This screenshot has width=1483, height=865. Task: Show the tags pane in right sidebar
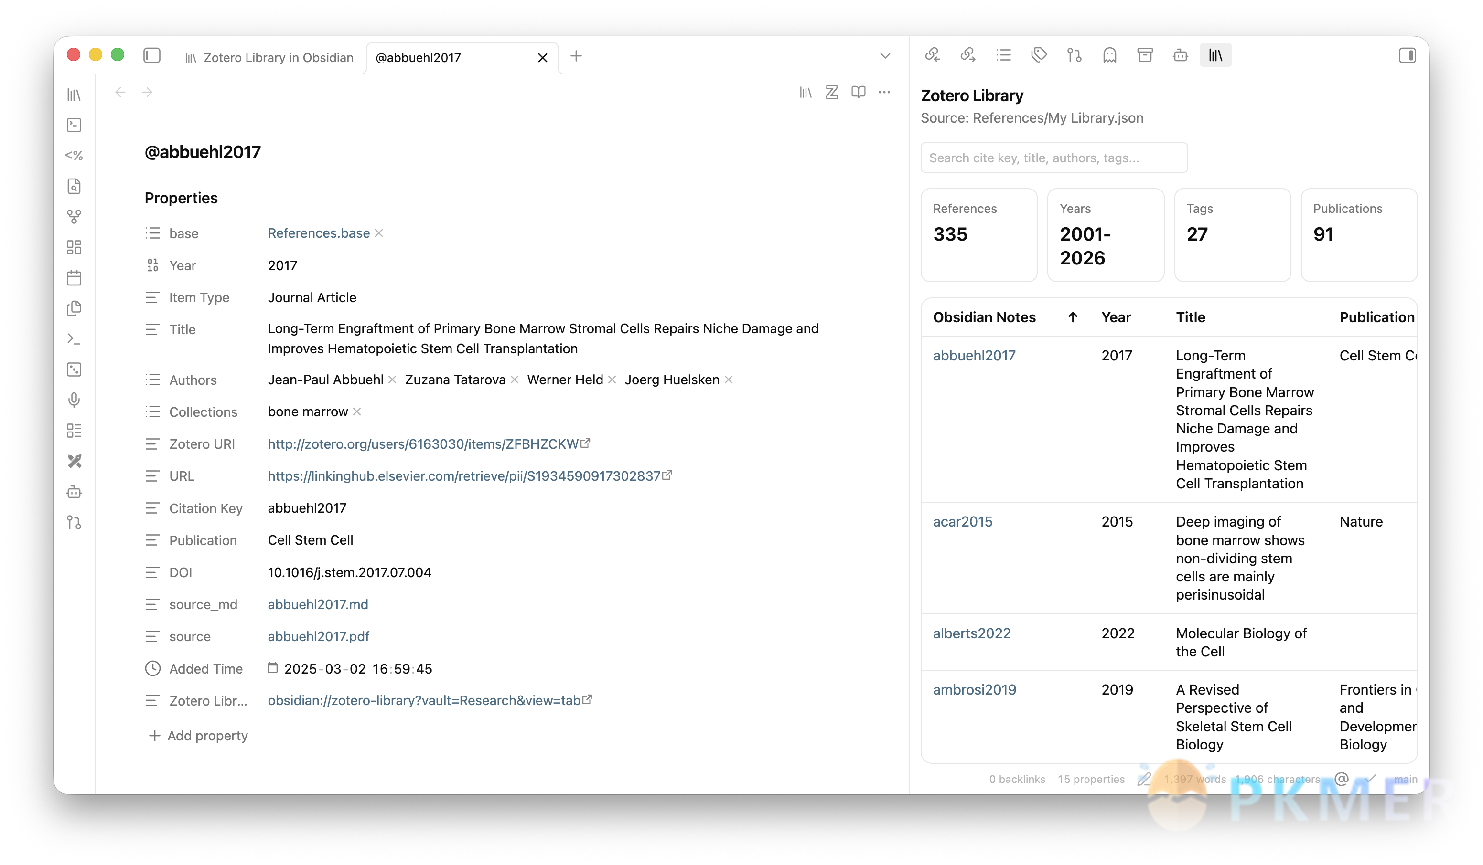click(x=1039, y=55)
